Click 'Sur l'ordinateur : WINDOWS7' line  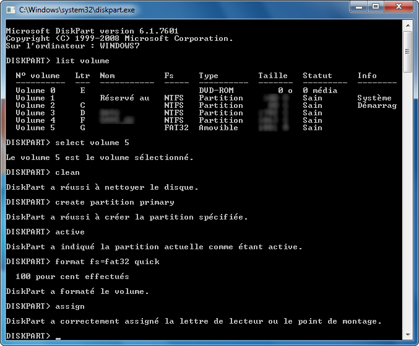(72, 46)
